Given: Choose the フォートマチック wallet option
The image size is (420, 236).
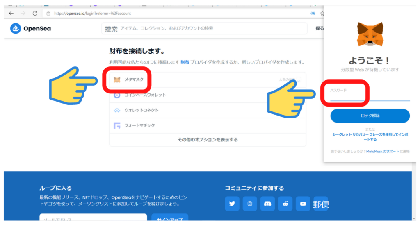Looking at the screenshot, I should point(139,125).
